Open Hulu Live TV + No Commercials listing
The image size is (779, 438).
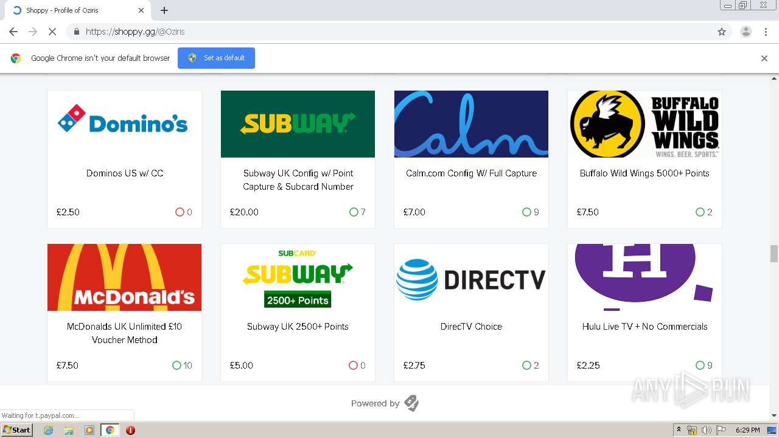pyautogui.click(x=645, y=327)
